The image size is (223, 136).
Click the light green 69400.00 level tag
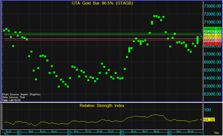point(212,33)
